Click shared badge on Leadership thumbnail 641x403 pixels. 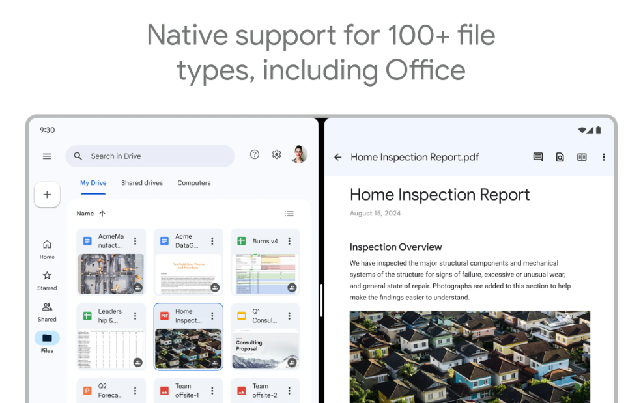(x=138, y=363)
